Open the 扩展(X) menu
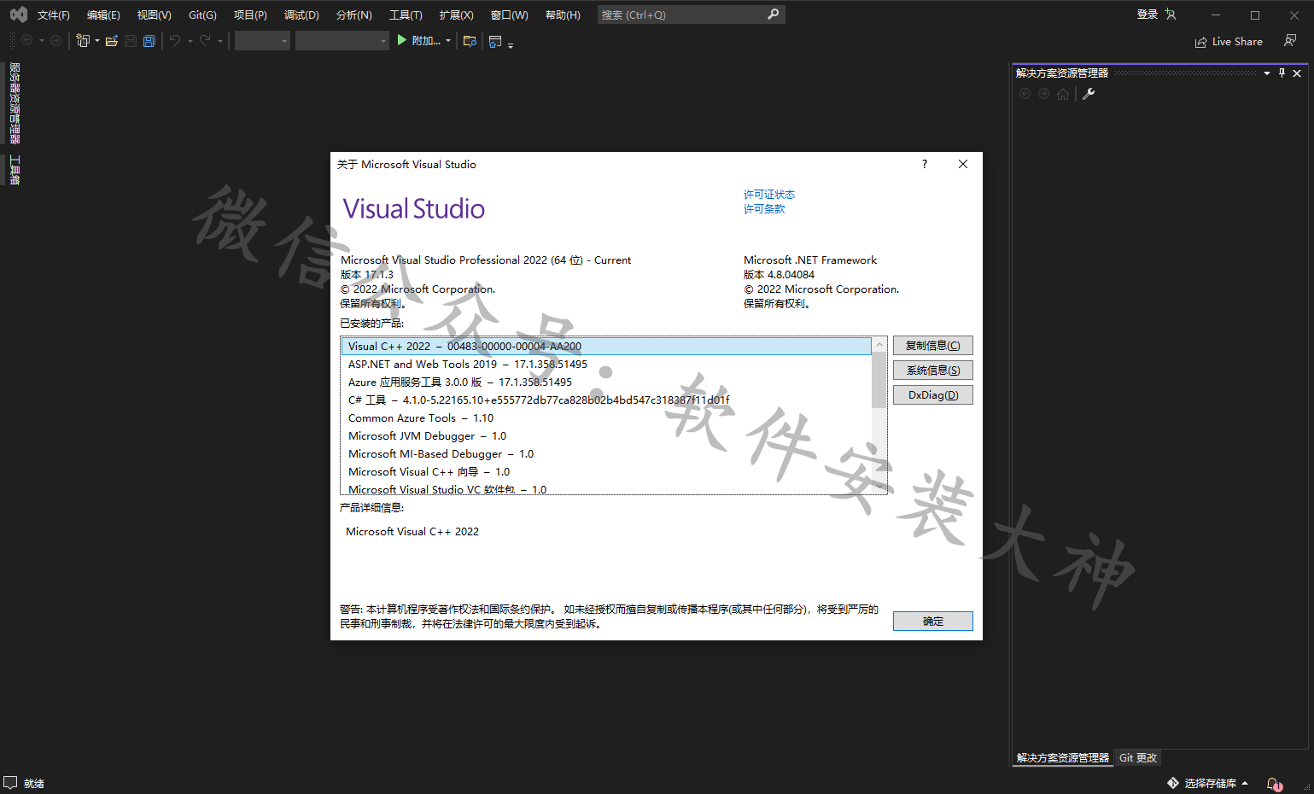Image resolution: width=1314 pixels, height=794 pixels. [456, 15]
